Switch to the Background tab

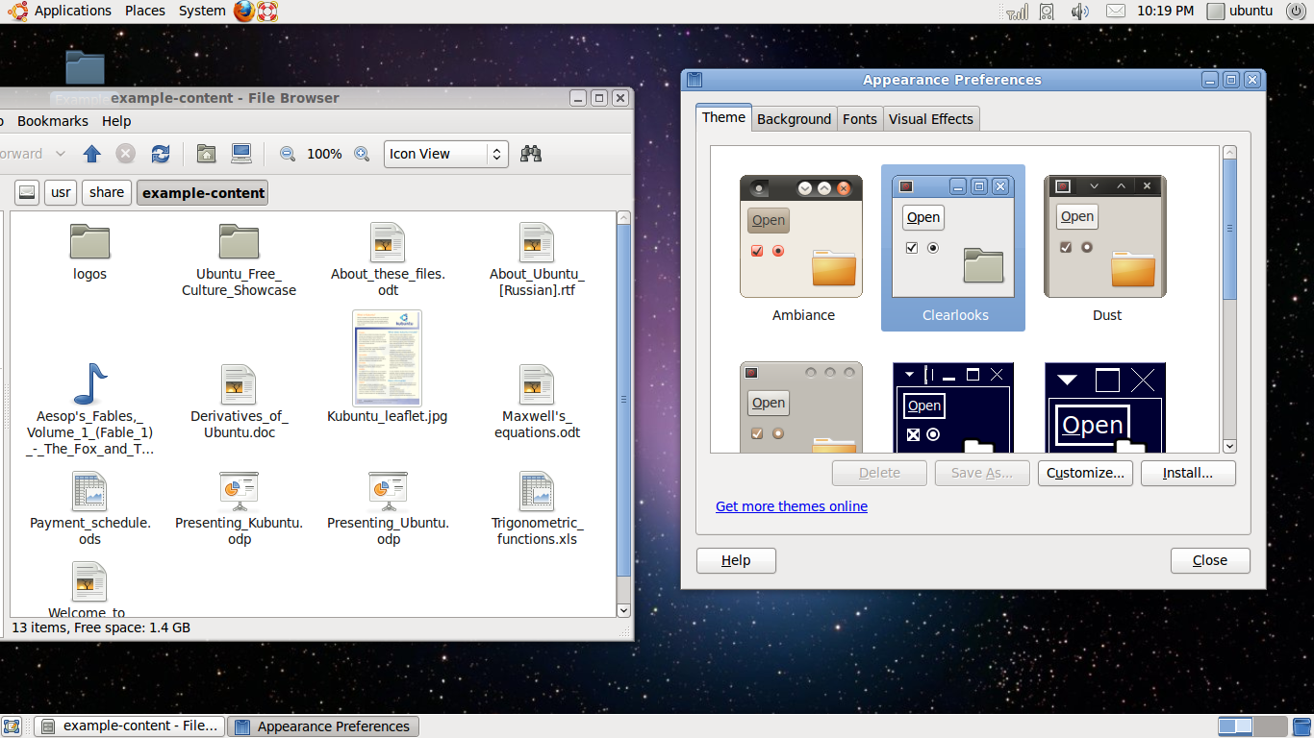coord(795,119)
